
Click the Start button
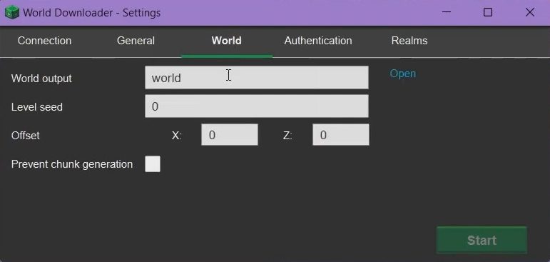coord(482,240)
